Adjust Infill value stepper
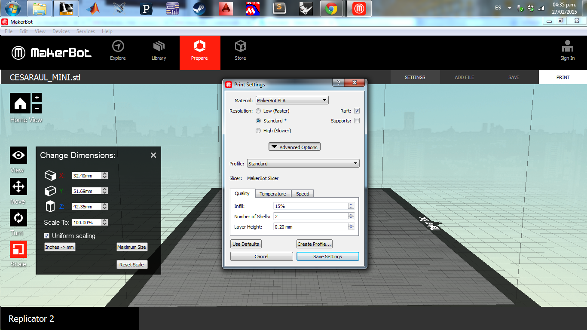 pos(351,206)
